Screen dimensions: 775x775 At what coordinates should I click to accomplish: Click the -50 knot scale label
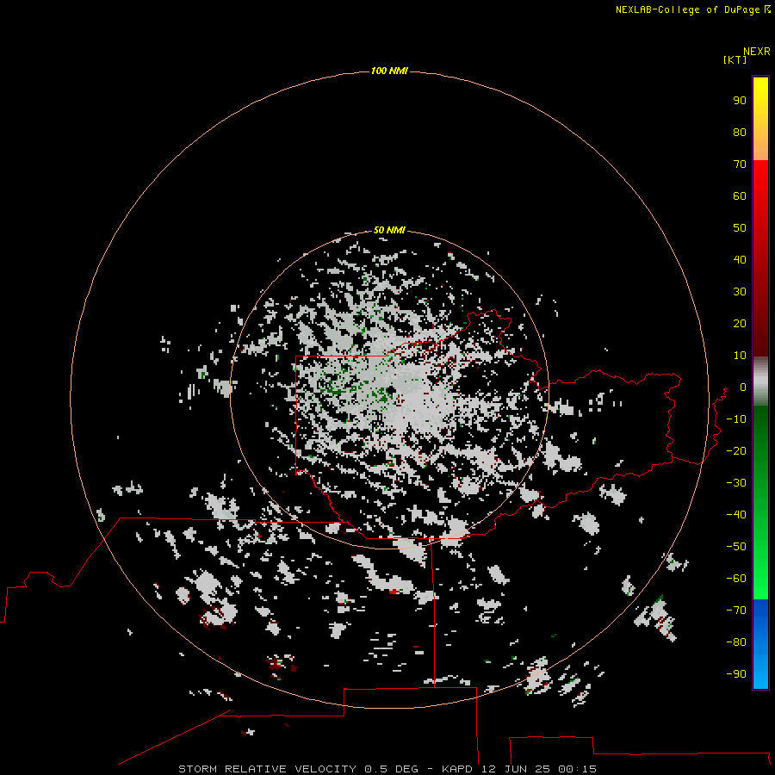click(x=736, y=547)
